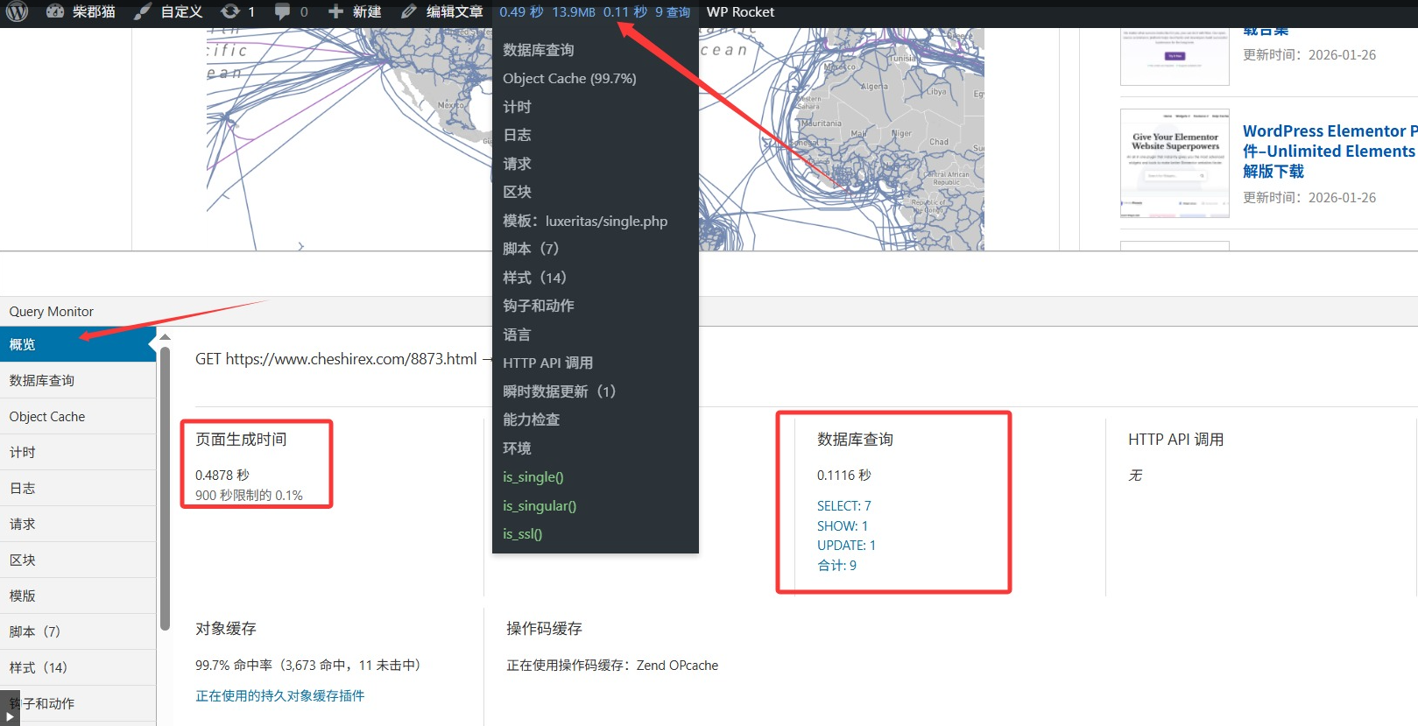Click the dashboard gauge icon beside 柴郡猫

55,11
